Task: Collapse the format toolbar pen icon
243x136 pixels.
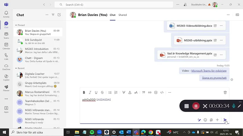Action: pos(199,120)
